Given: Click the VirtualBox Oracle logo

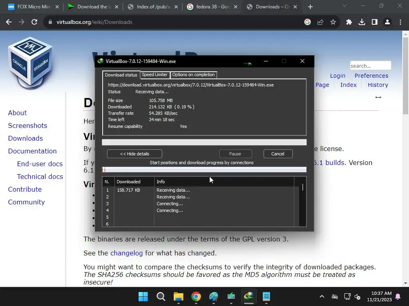Looking at the screenshot, I should [x=30, y=63].
